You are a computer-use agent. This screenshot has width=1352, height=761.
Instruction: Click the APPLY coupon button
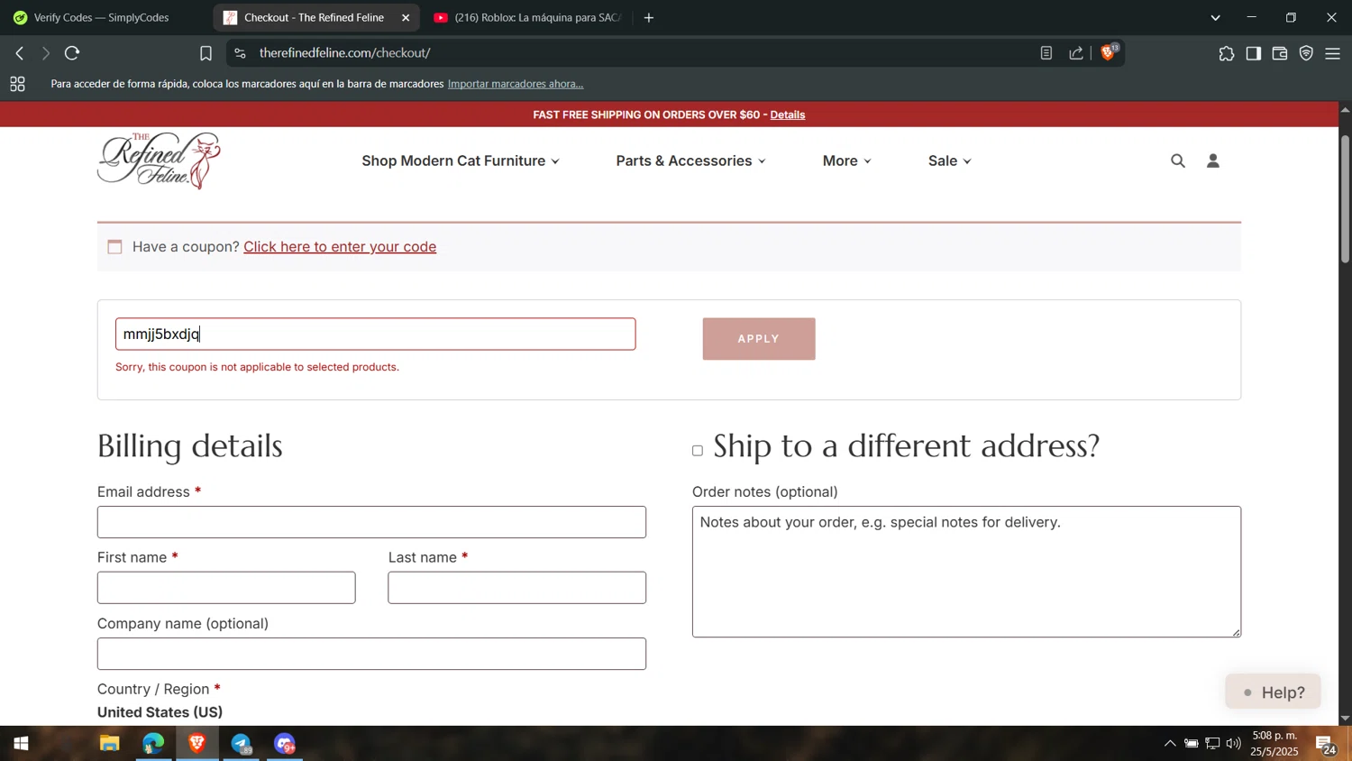click(759, 339)
